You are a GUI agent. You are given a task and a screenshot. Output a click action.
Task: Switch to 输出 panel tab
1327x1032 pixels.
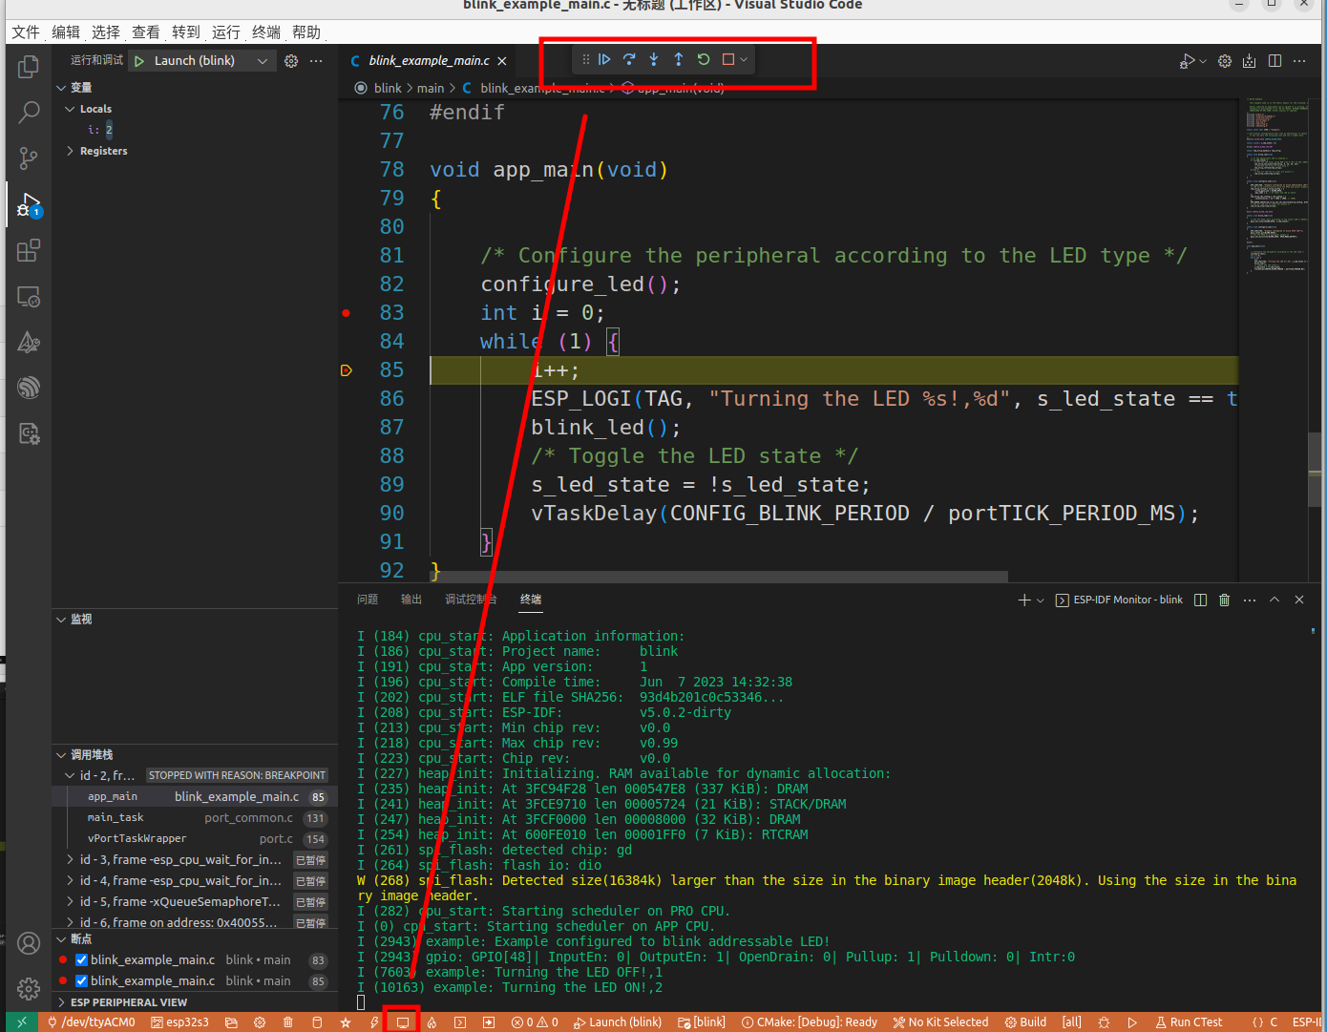click(x=411, y=600)
